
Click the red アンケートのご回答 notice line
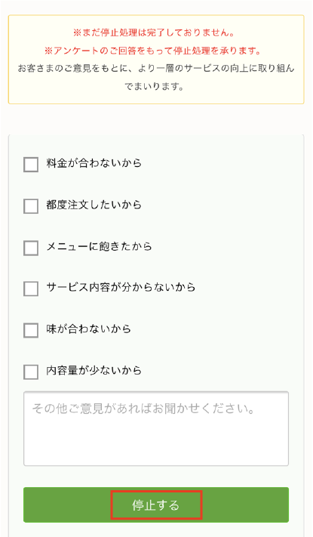pyautogui.click(x=153, y=51)
